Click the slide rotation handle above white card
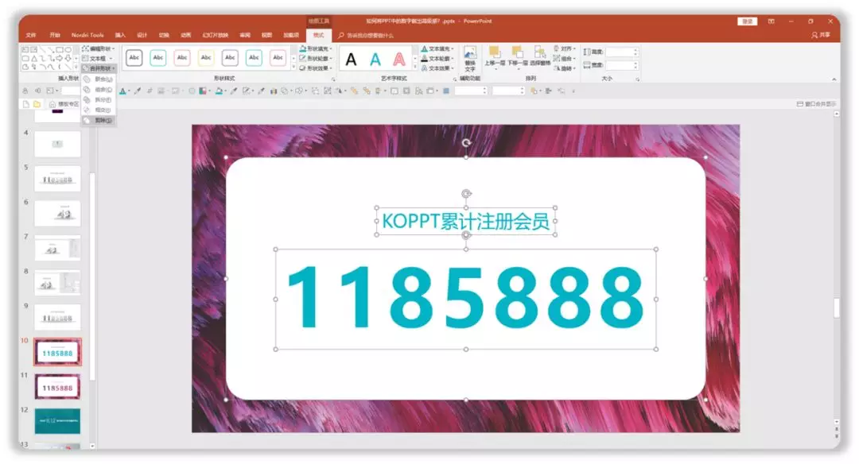The height and width of the screenshot is (464, 859). (x=465, y=143)
